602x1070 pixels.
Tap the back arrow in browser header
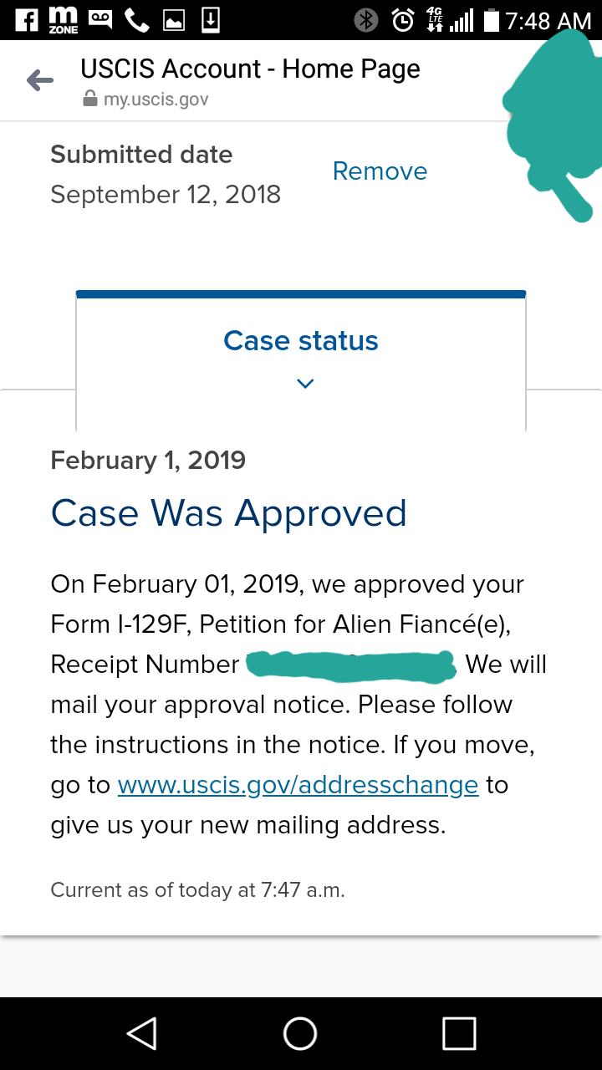click(39, 81)
